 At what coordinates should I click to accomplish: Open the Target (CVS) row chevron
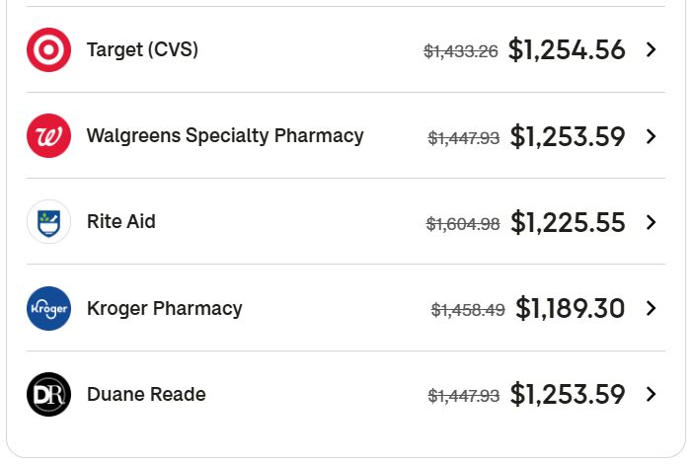coord(651,49)
